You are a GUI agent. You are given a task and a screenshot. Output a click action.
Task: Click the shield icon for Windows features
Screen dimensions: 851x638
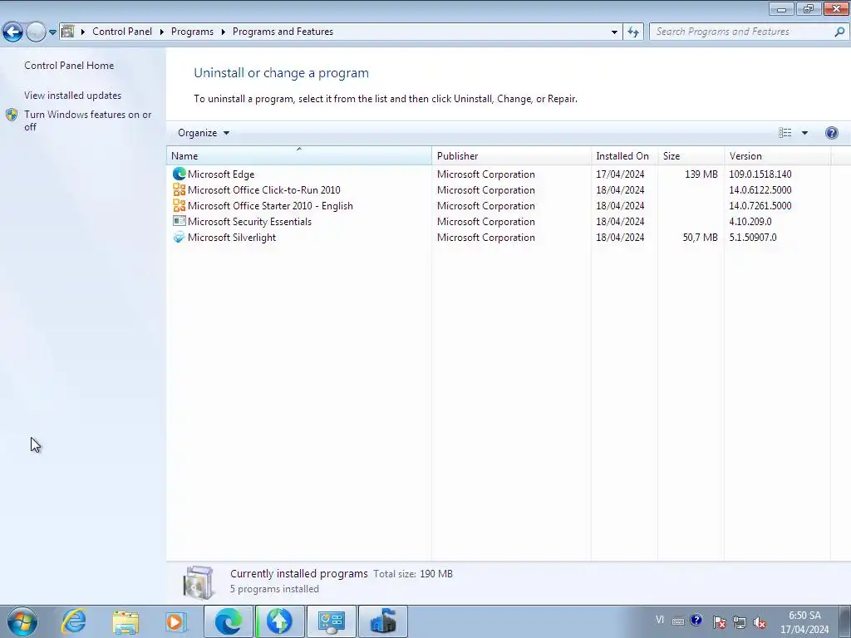[x=12, y=115]
